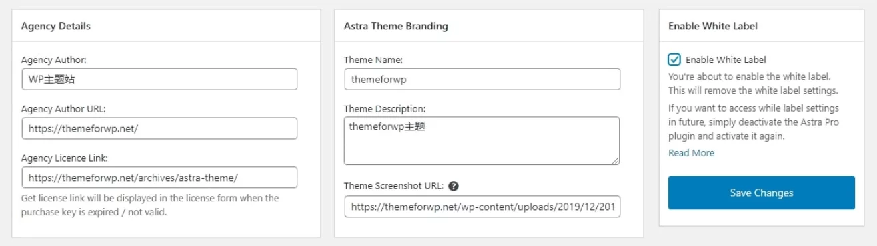This screenshot has height=246, width=877.
Task: Click the textarea resize grip of Theme Description
Action: tap(616, 160)
